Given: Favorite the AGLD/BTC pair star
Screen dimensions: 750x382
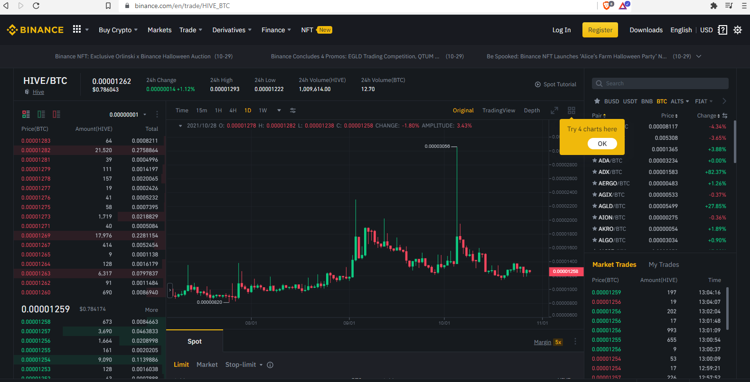Looking at the screenshot, I should pos(595,206).
